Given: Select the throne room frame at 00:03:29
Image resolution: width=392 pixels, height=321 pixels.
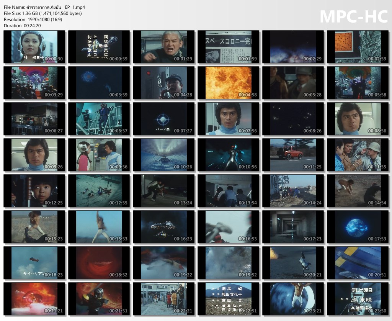Looking at the screenshot, I should (34, 83).
